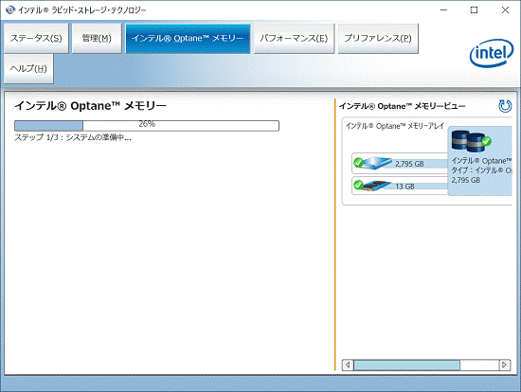The width and height of the screenshot is (521, 392).
Task: Click the インテル Optane メモリービュー heading
Action: click(402, 106)
